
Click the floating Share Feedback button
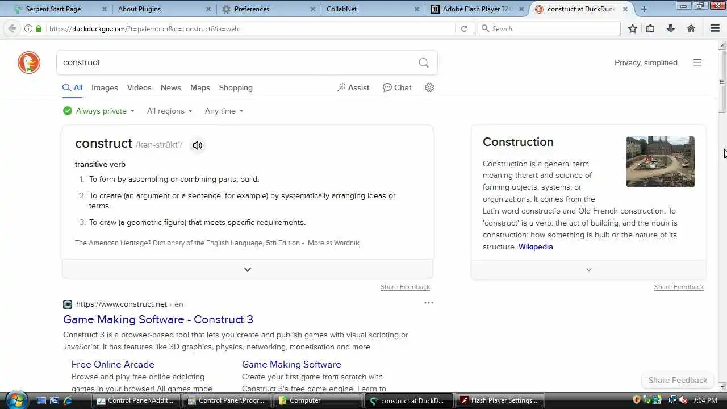point(678,380)
